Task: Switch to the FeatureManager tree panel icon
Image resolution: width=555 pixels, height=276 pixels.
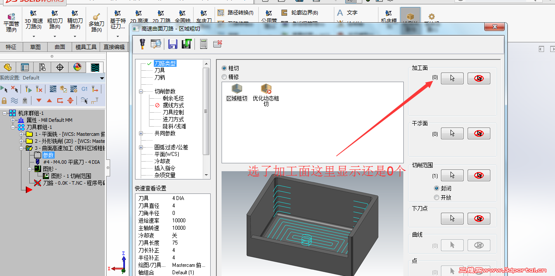Action: click(x=7, y=67)
